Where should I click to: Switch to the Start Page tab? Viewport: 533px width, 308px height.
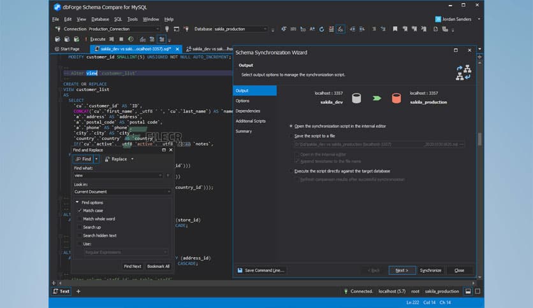click(68, 49)
